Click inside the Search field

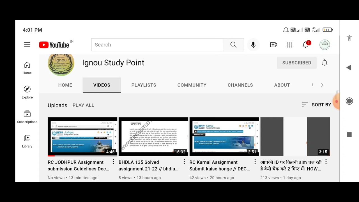[157, 45]
